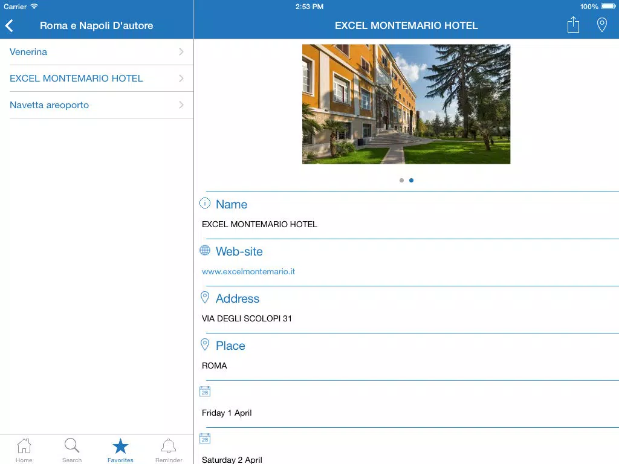Tap address VIA DEGLI SCOLOPI 31

pyautogui.click(x=247, y=318)
